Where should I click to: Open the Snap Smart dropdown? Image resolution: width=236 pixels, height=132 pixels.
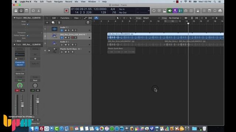(151, 18)
